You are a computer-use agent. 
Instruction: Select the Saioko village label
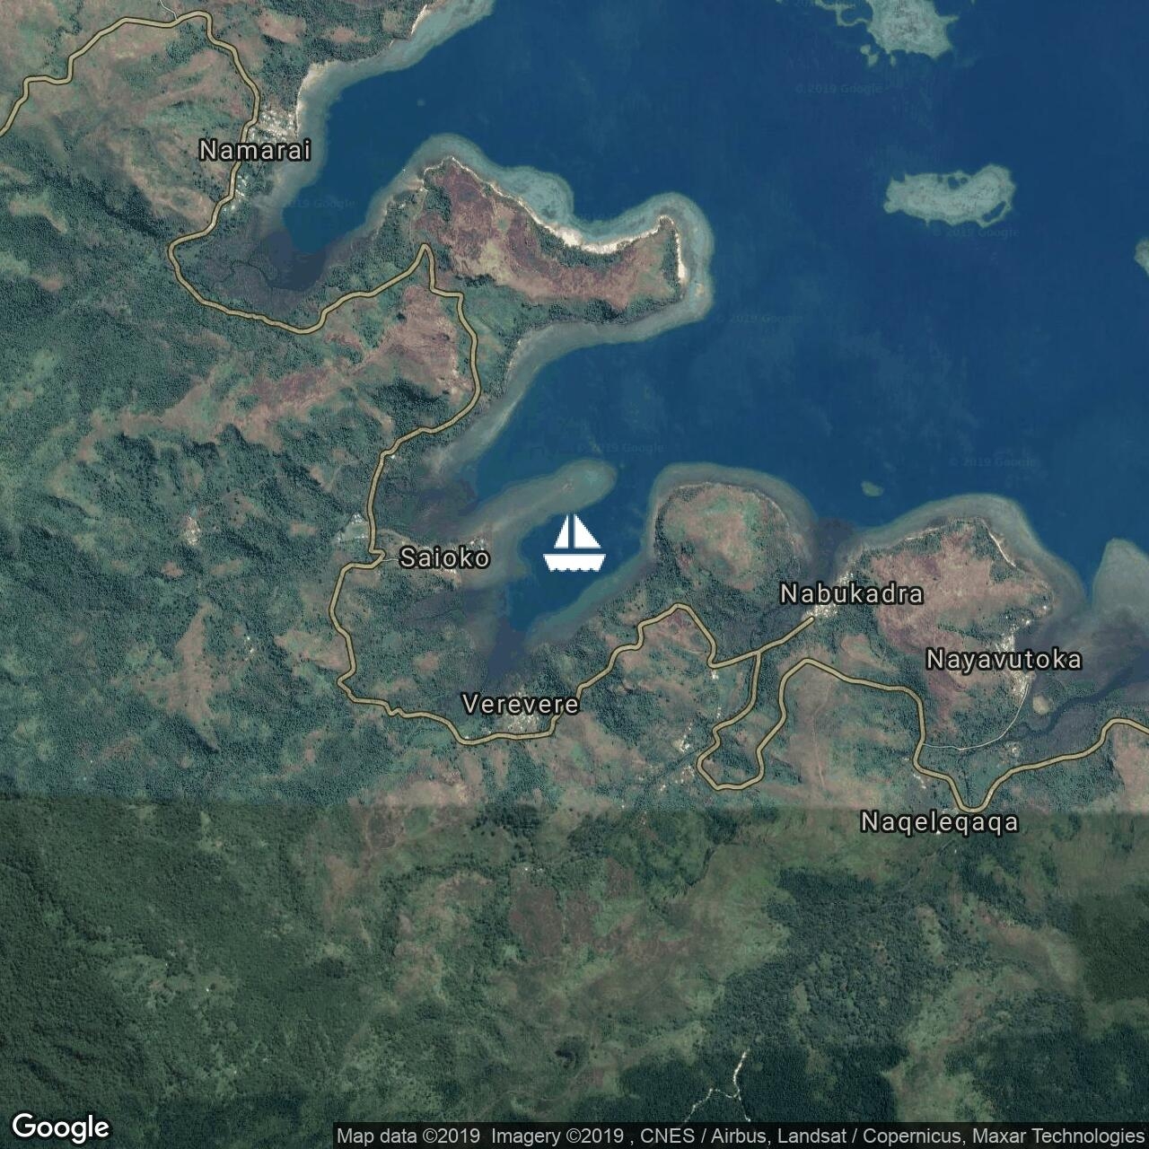point(444,558)
